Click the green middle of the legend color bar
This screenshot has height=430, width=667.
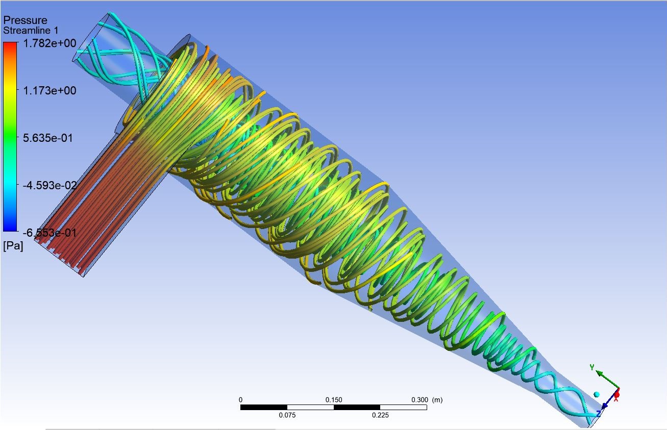point(10,138)
